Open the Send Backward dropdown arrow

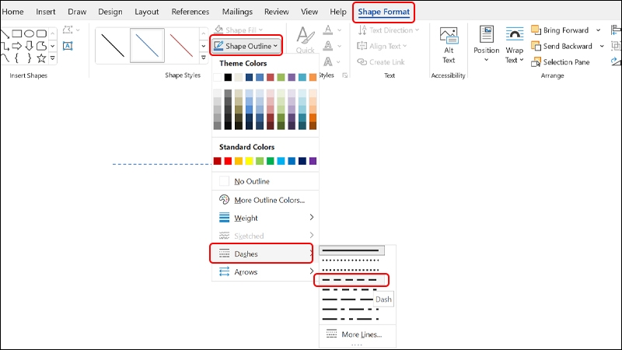pyautogui.click(x=602, y=46)
